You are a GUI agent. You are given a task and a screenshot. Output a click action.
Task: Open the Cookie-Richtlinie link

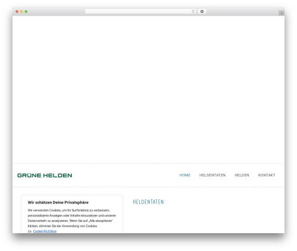coord(45,231)
